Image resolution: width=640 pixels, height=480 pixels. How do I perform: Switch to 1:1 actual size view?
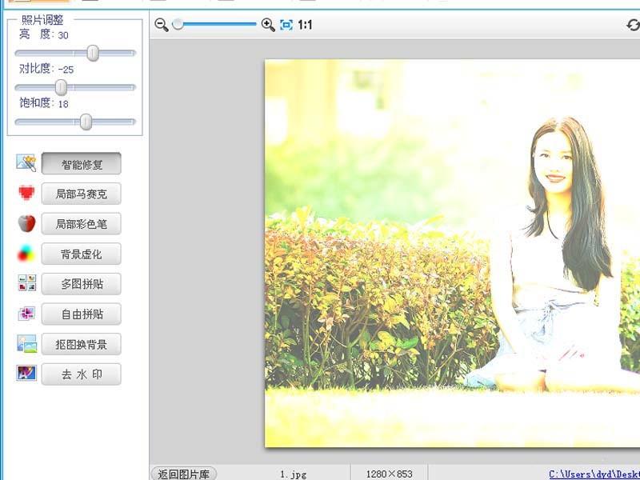(x=305, y=25)
